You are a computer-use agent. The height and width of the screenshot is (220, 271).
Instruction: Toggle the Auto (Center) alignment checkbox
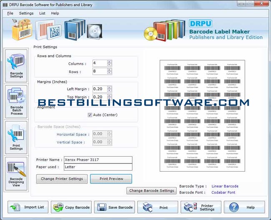tap(90, 115)
